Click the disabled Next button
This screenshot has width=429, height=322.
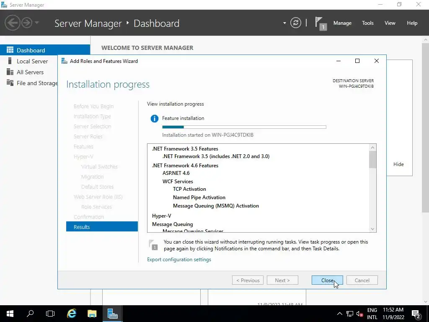click(282, 280)
